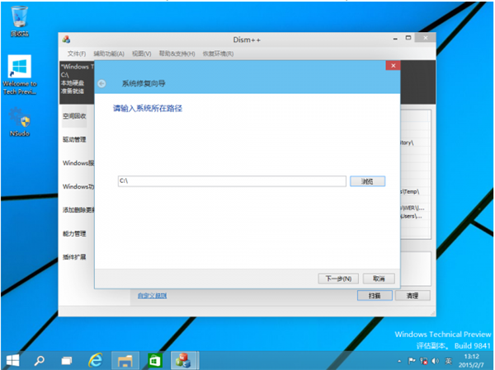Select the 空间回收 sidebar item
This screenshot has height=370, width=495.
[74, 116]
